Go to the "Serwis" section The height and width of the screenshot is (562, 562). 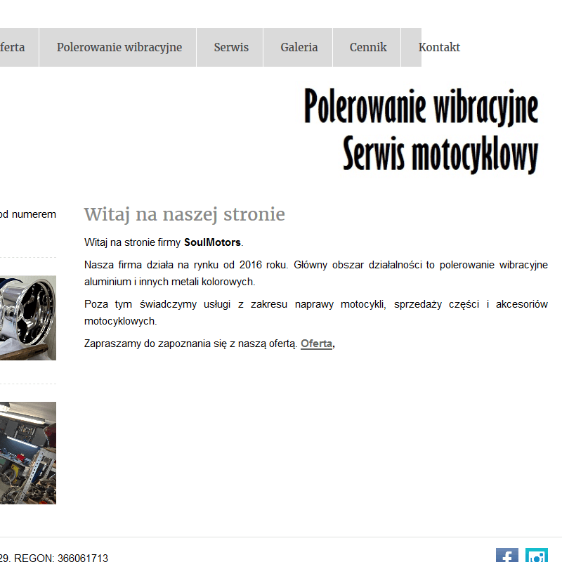(x=230, y=47)
